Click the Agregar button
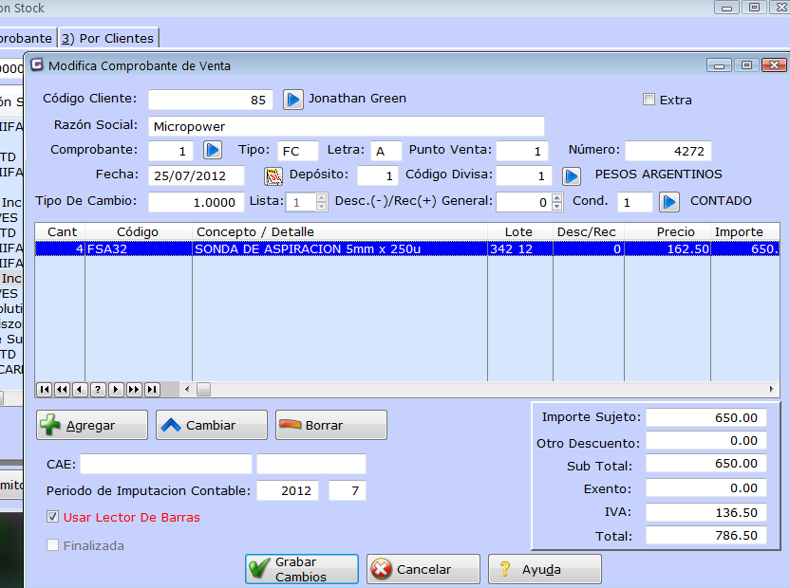790x588 pixels. tap(92, 426)
